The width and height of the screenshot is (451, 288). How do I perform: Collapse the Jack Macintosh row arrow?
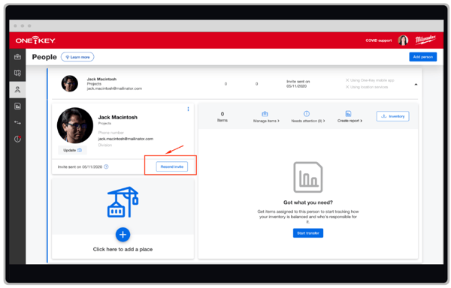(416, 84)
